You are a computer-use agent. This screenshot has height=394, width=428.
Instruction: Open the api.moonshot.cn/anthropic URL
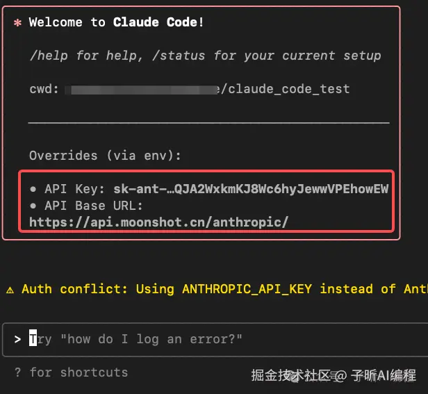pyautogui.click(x=158, y=222)
